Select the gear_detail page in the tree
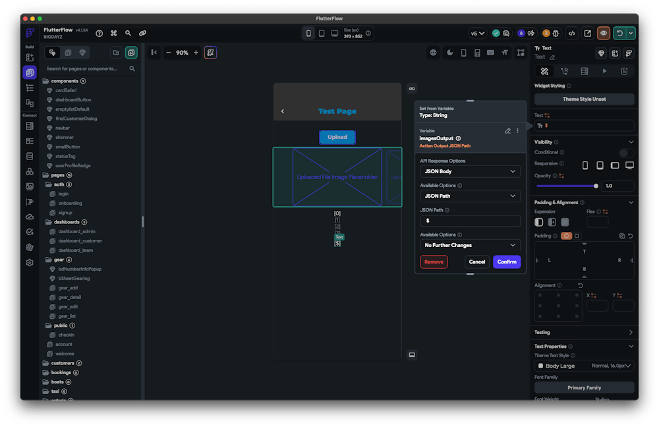659x427 pixels. click(69, 297)
